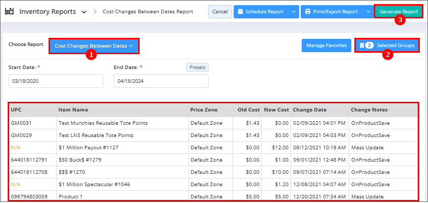
Task: Open the date Presets button
Action: coord(197,67)
